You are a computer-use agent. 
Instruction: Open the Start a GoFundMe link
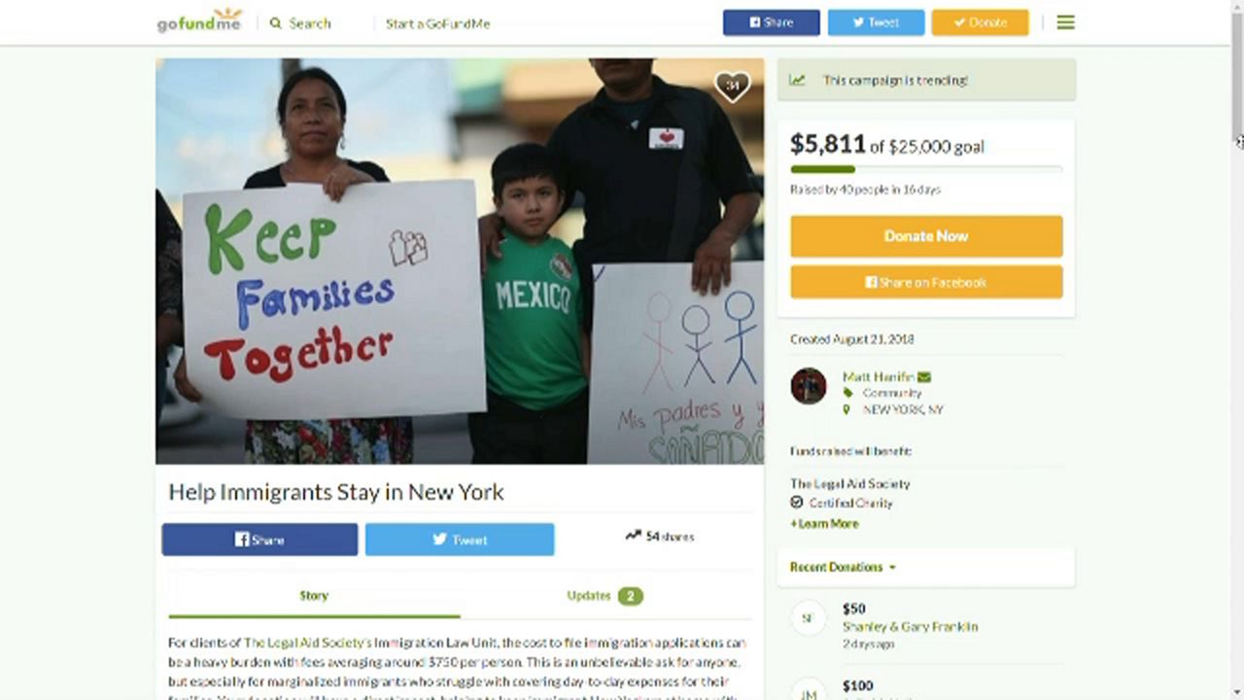pos(437,23)
